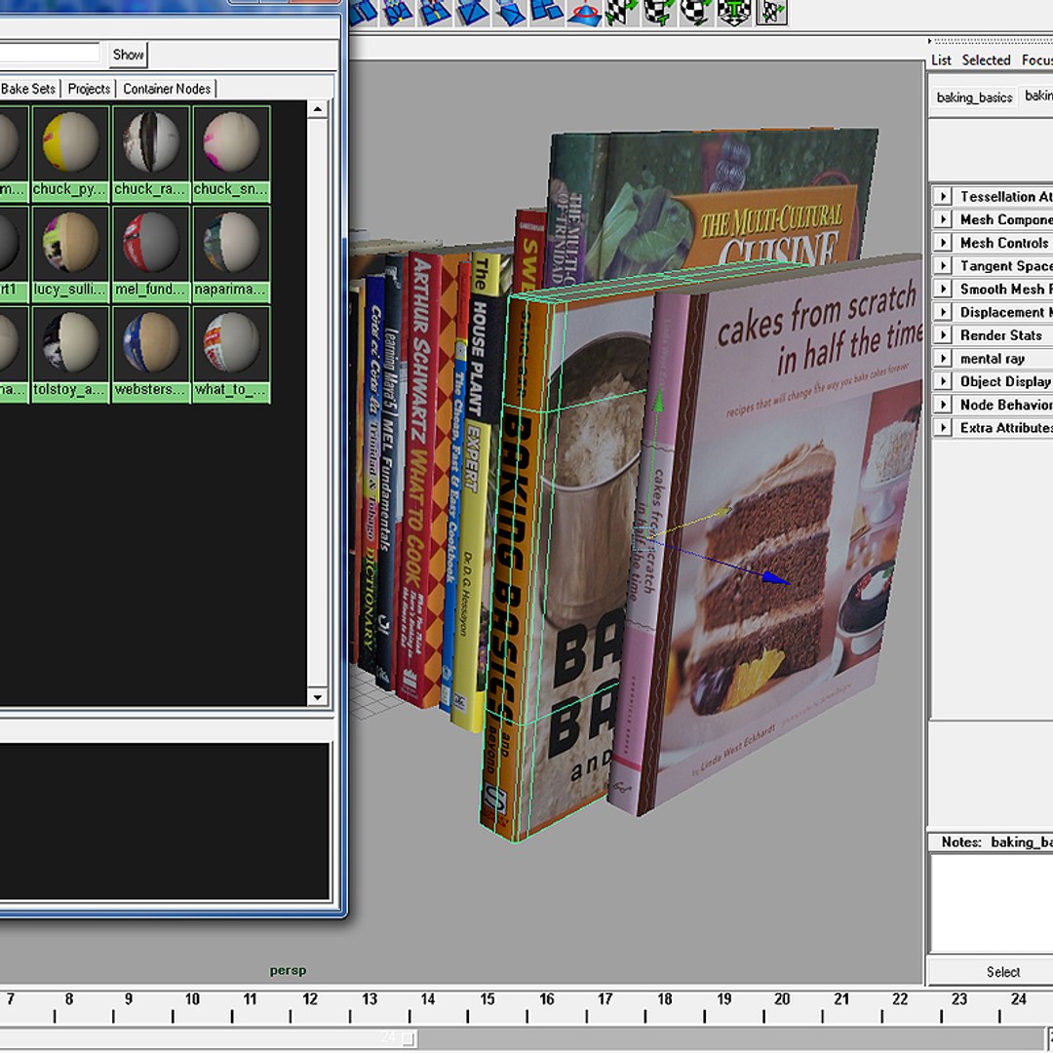Open UV Texture Editor shelf icon

(771, 13)
